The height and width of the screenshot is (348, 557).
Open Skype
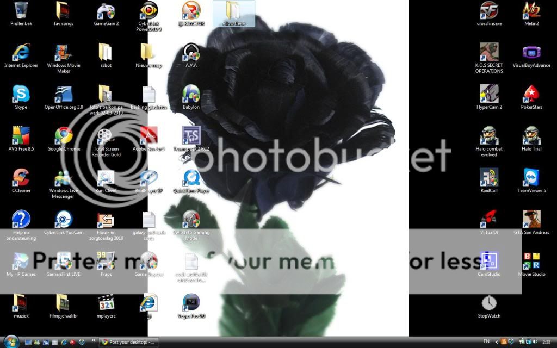pyautogui.click(x=21, y=95)
